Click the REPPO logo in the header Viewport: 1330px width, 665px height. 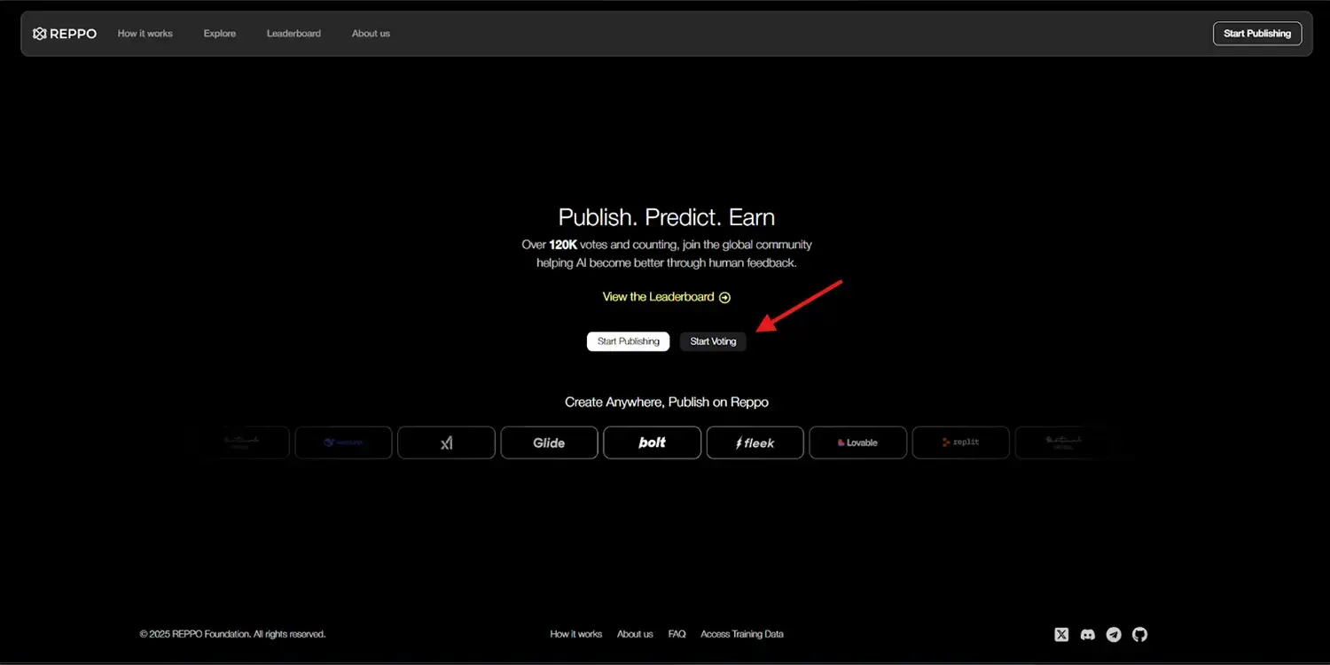coord(65,34)
